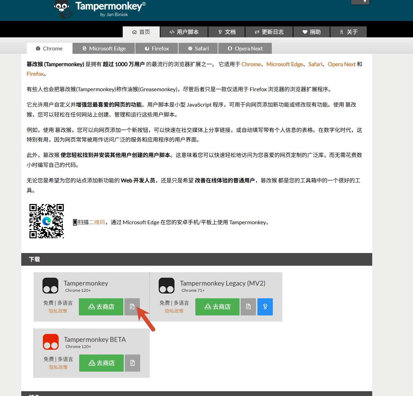Click the file download icon for Tampermonkey BETA
Image resolution: width=413 pixels, height=396 pixels.
[133, 363]
